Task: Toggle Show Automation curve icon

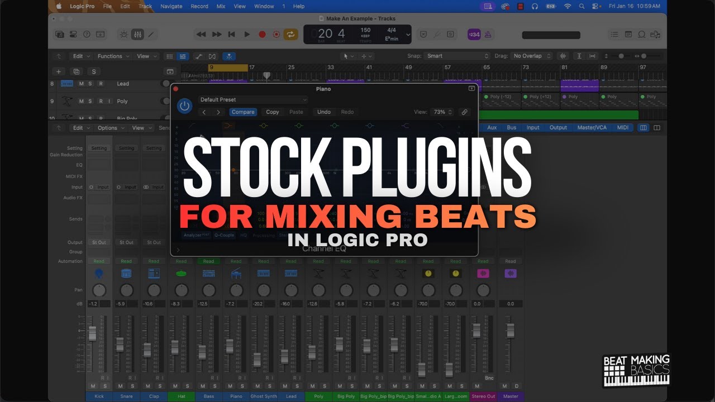Action: 198,56
